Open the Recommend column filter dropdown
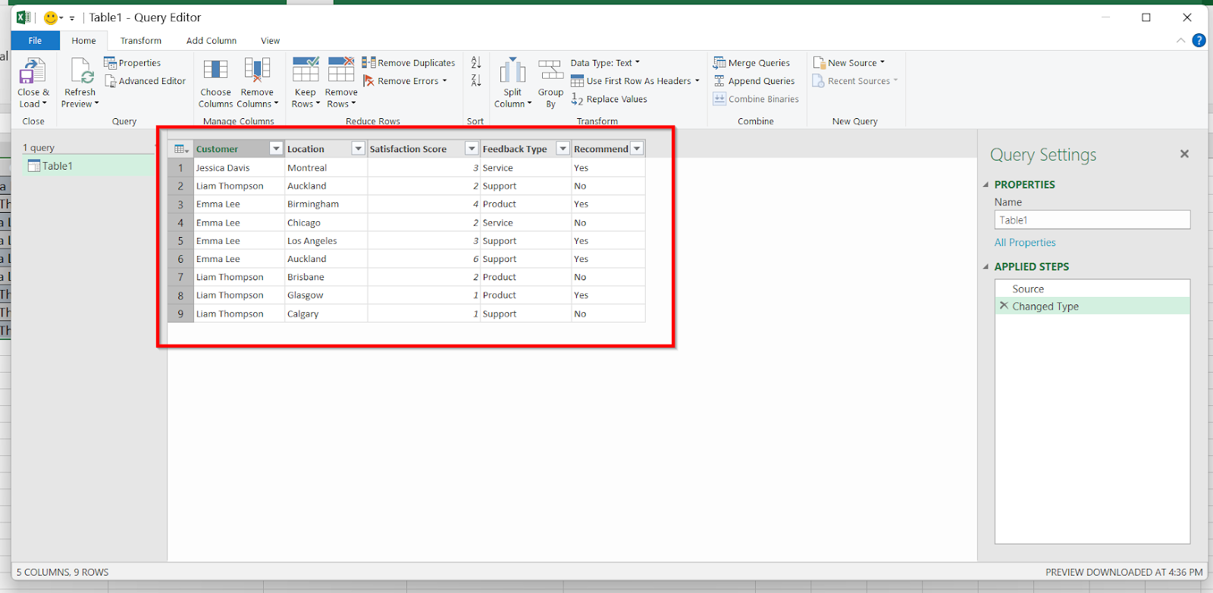 (637, 149)
